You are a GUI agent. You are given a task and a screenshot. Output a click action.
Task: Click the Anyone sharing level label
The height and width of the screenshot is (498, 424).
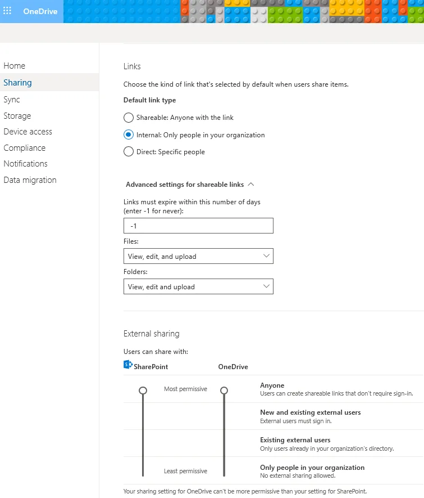point(272,385)
